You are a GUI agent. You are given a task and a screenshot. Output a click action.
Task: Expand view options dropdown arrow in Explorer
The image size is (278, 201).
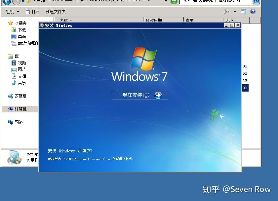(x=235, y=12)
